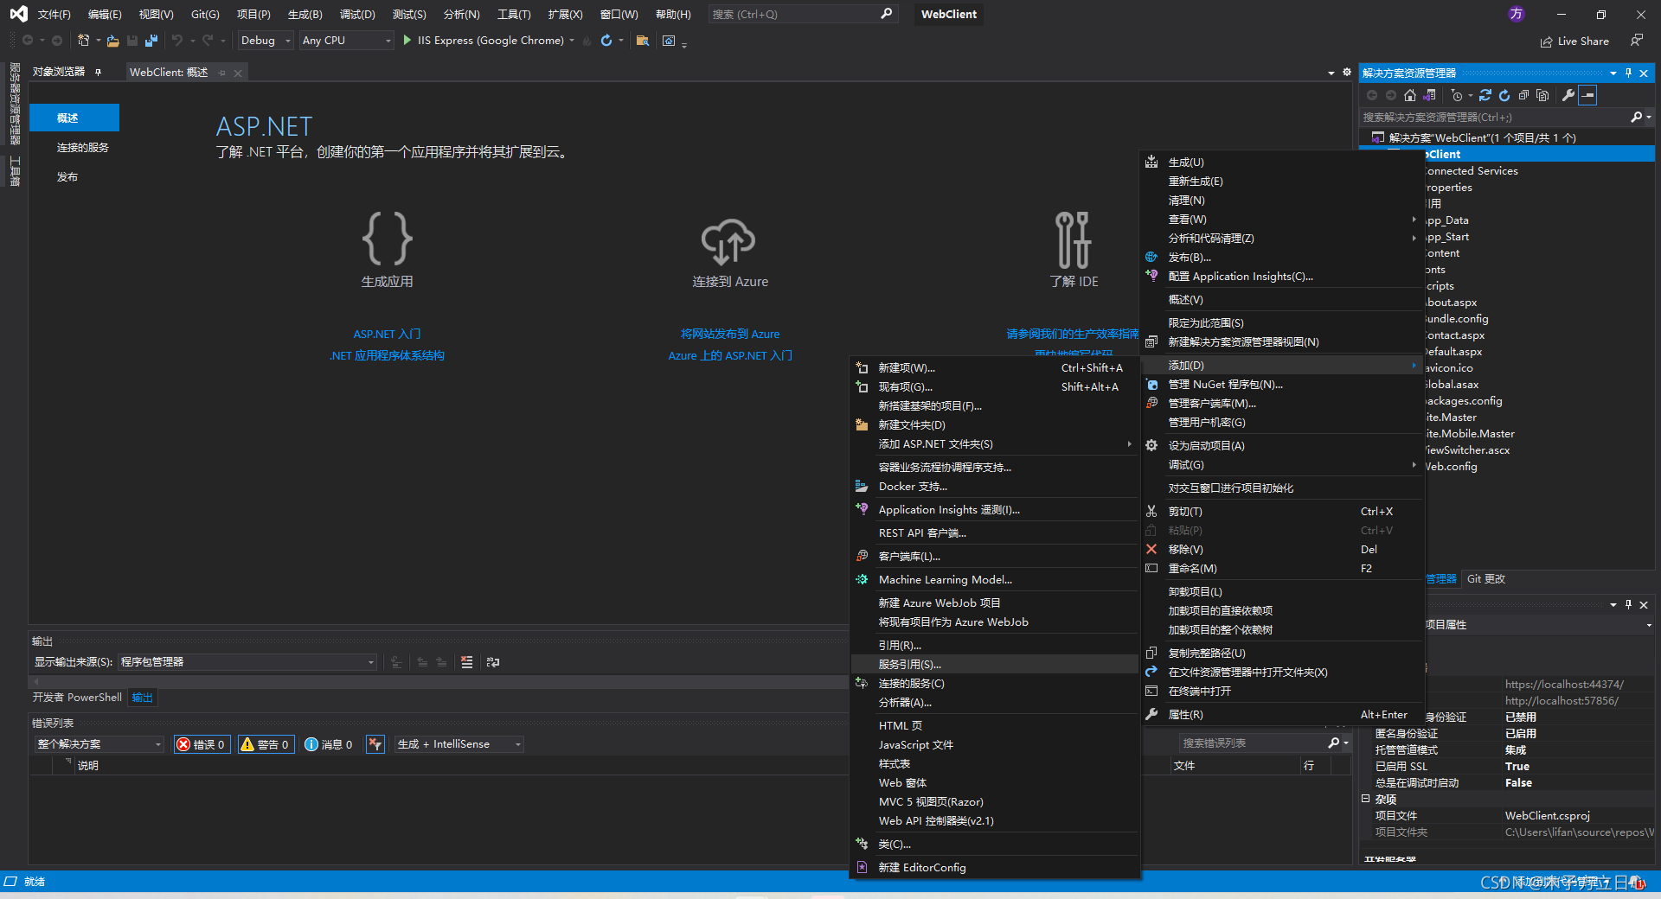This screenshot has height=899, width=1661.
Task: Select 服务引用(S)... from the Add submenu
Action: pos(995,665)
